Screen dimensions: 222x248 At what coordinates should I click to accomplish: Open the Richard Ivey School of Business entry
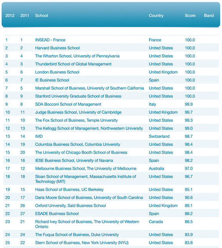coord(87,224)
